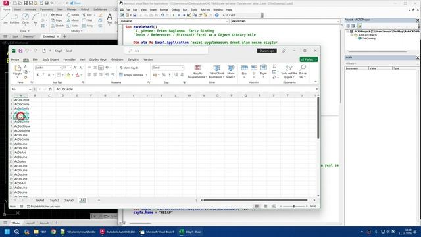Decrease font size with smaller A icon
The height and width of the screenshot is (237, 421).
[x=80, y=68]
